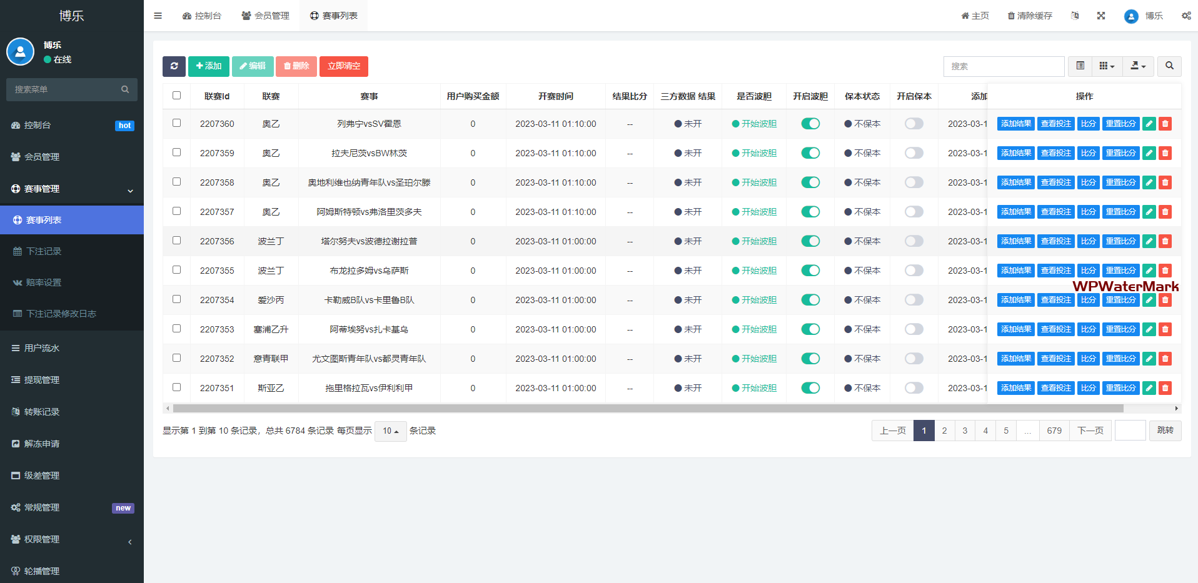Viewport: 1198px width, 583px height.
Task: Delete row 2207352 with red trash icon
Action: [1165, 359]
